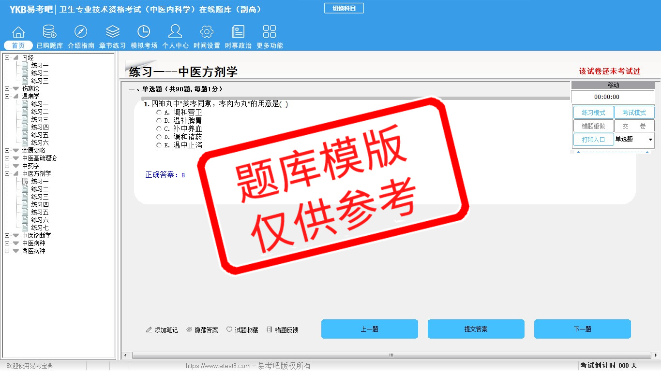Open 练习三 under 内经
This screenshot has height=371, width=661.
[x=40, y=81]
